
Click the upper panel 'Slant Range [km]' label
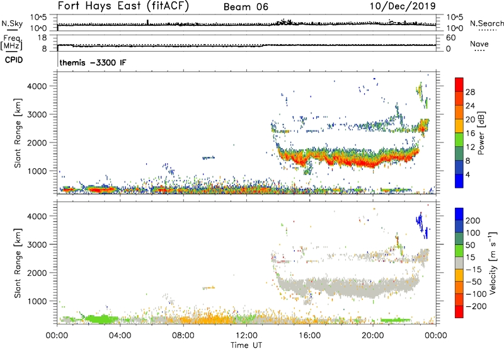(x=18, y=133)
